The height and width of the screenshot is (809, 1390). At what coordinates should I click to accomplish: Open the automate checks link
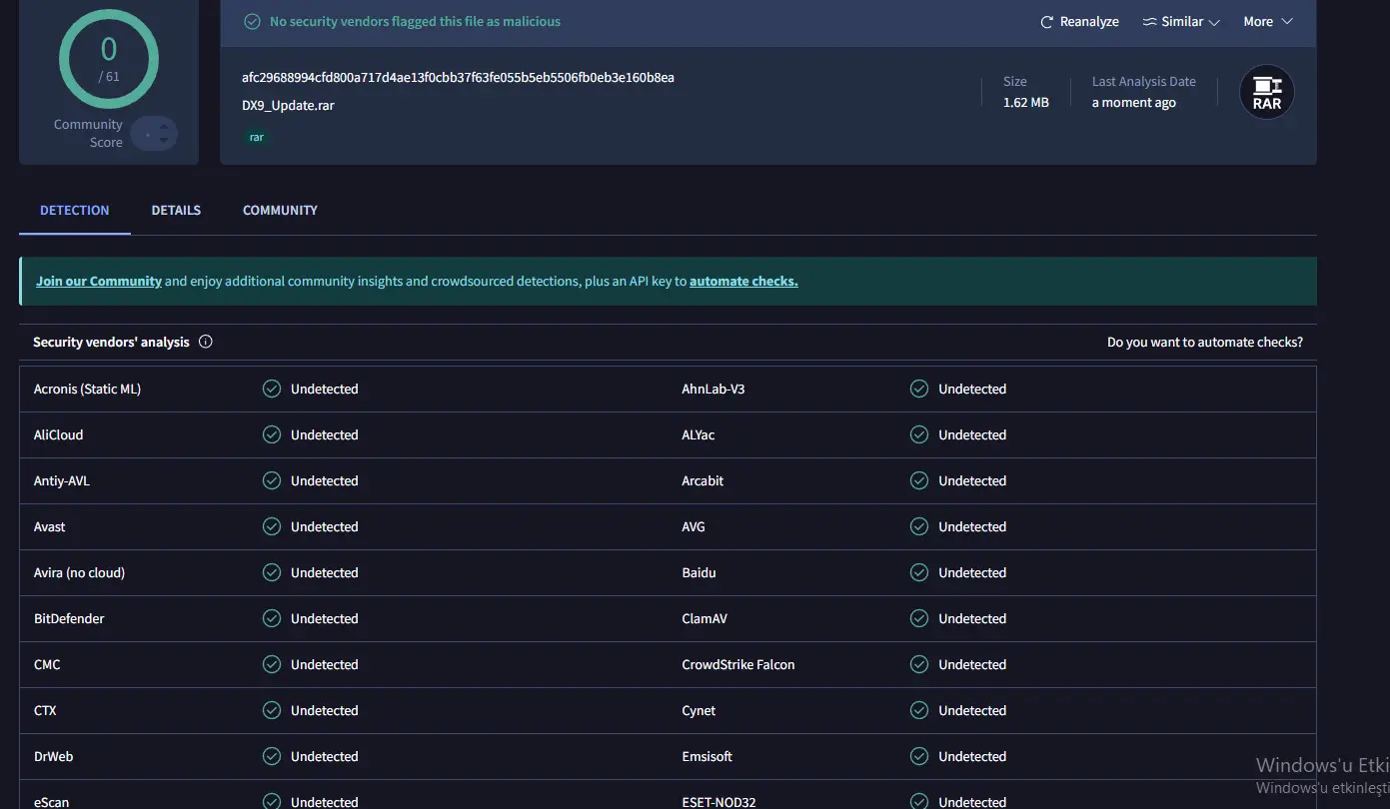[x=743, y=282]
